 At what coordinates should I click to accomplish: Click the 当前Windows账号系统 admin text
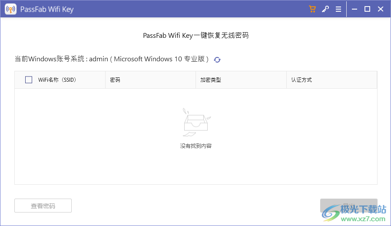(112, 59)
